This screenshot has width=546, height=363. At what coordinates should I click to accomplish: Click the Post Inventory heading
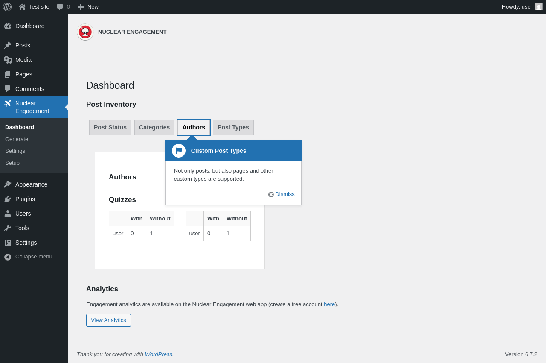coord(111,105)
